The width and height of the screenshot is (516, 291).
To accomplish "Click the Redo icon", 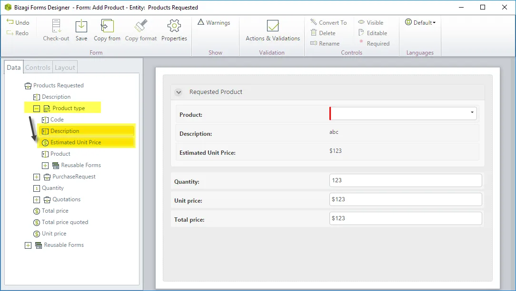I will (10, 33).
